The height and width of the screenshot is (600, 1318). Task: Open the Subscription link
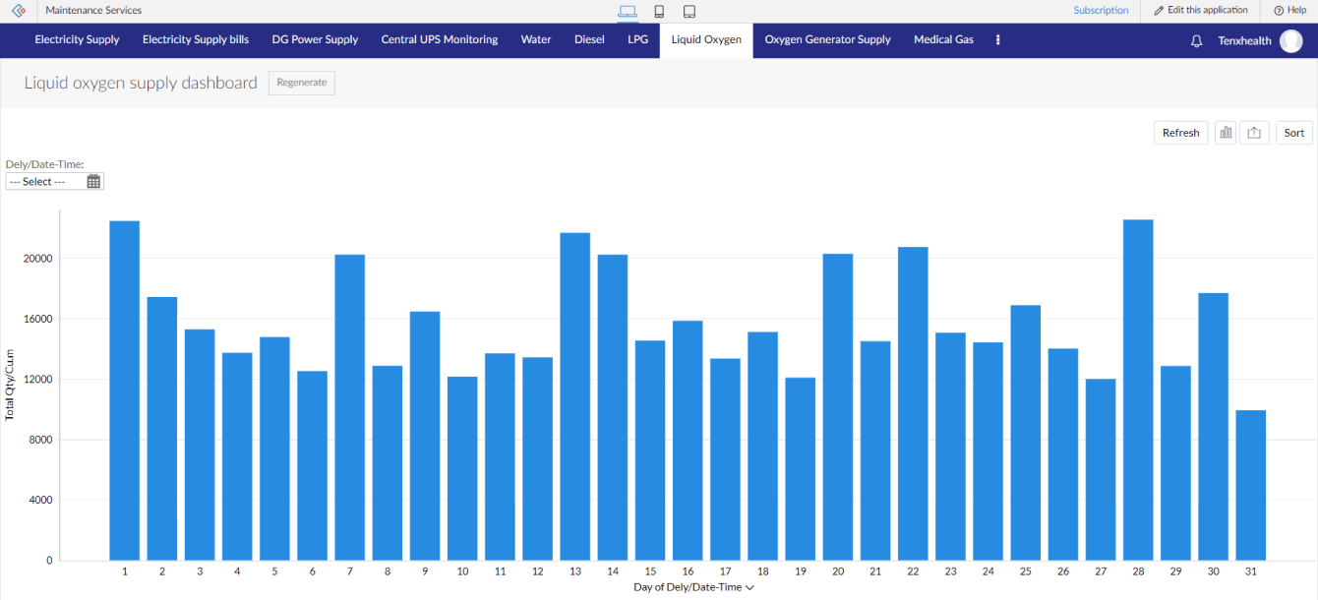tap(1101, 11)
